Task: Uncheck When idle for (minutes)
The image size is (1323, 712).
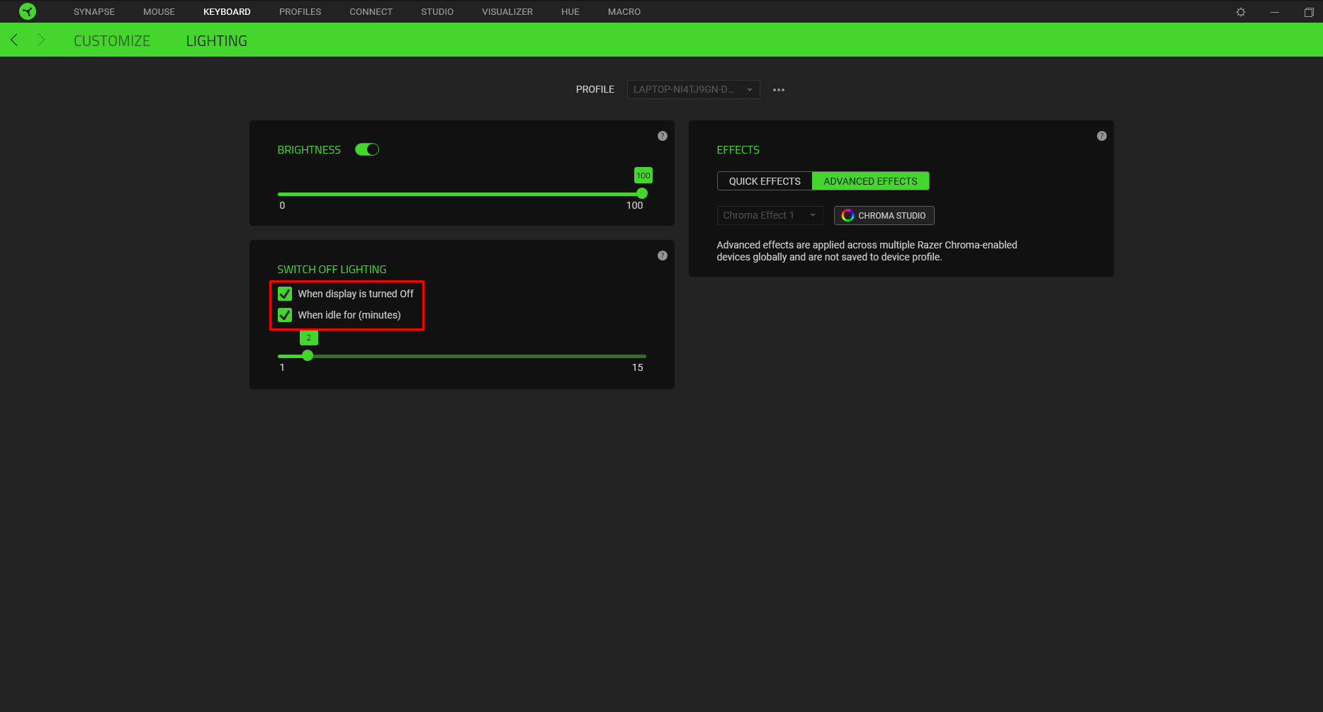Action: [x=285, y=315]
